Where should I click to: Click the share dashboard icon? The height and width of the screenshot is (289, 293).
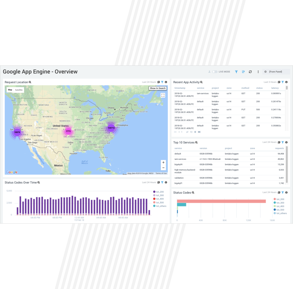[x=243, y=72]
